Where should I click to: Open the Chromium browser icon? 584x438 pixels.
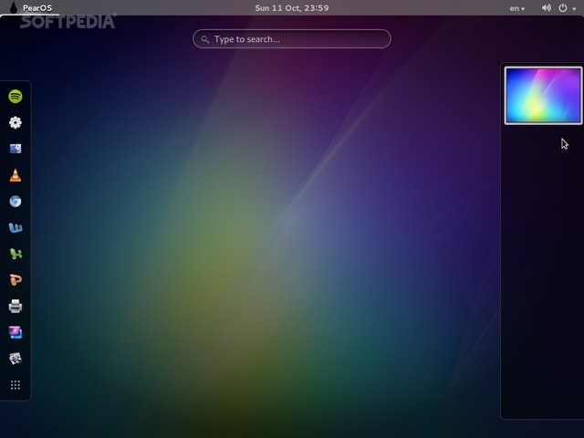pos(16,202)
